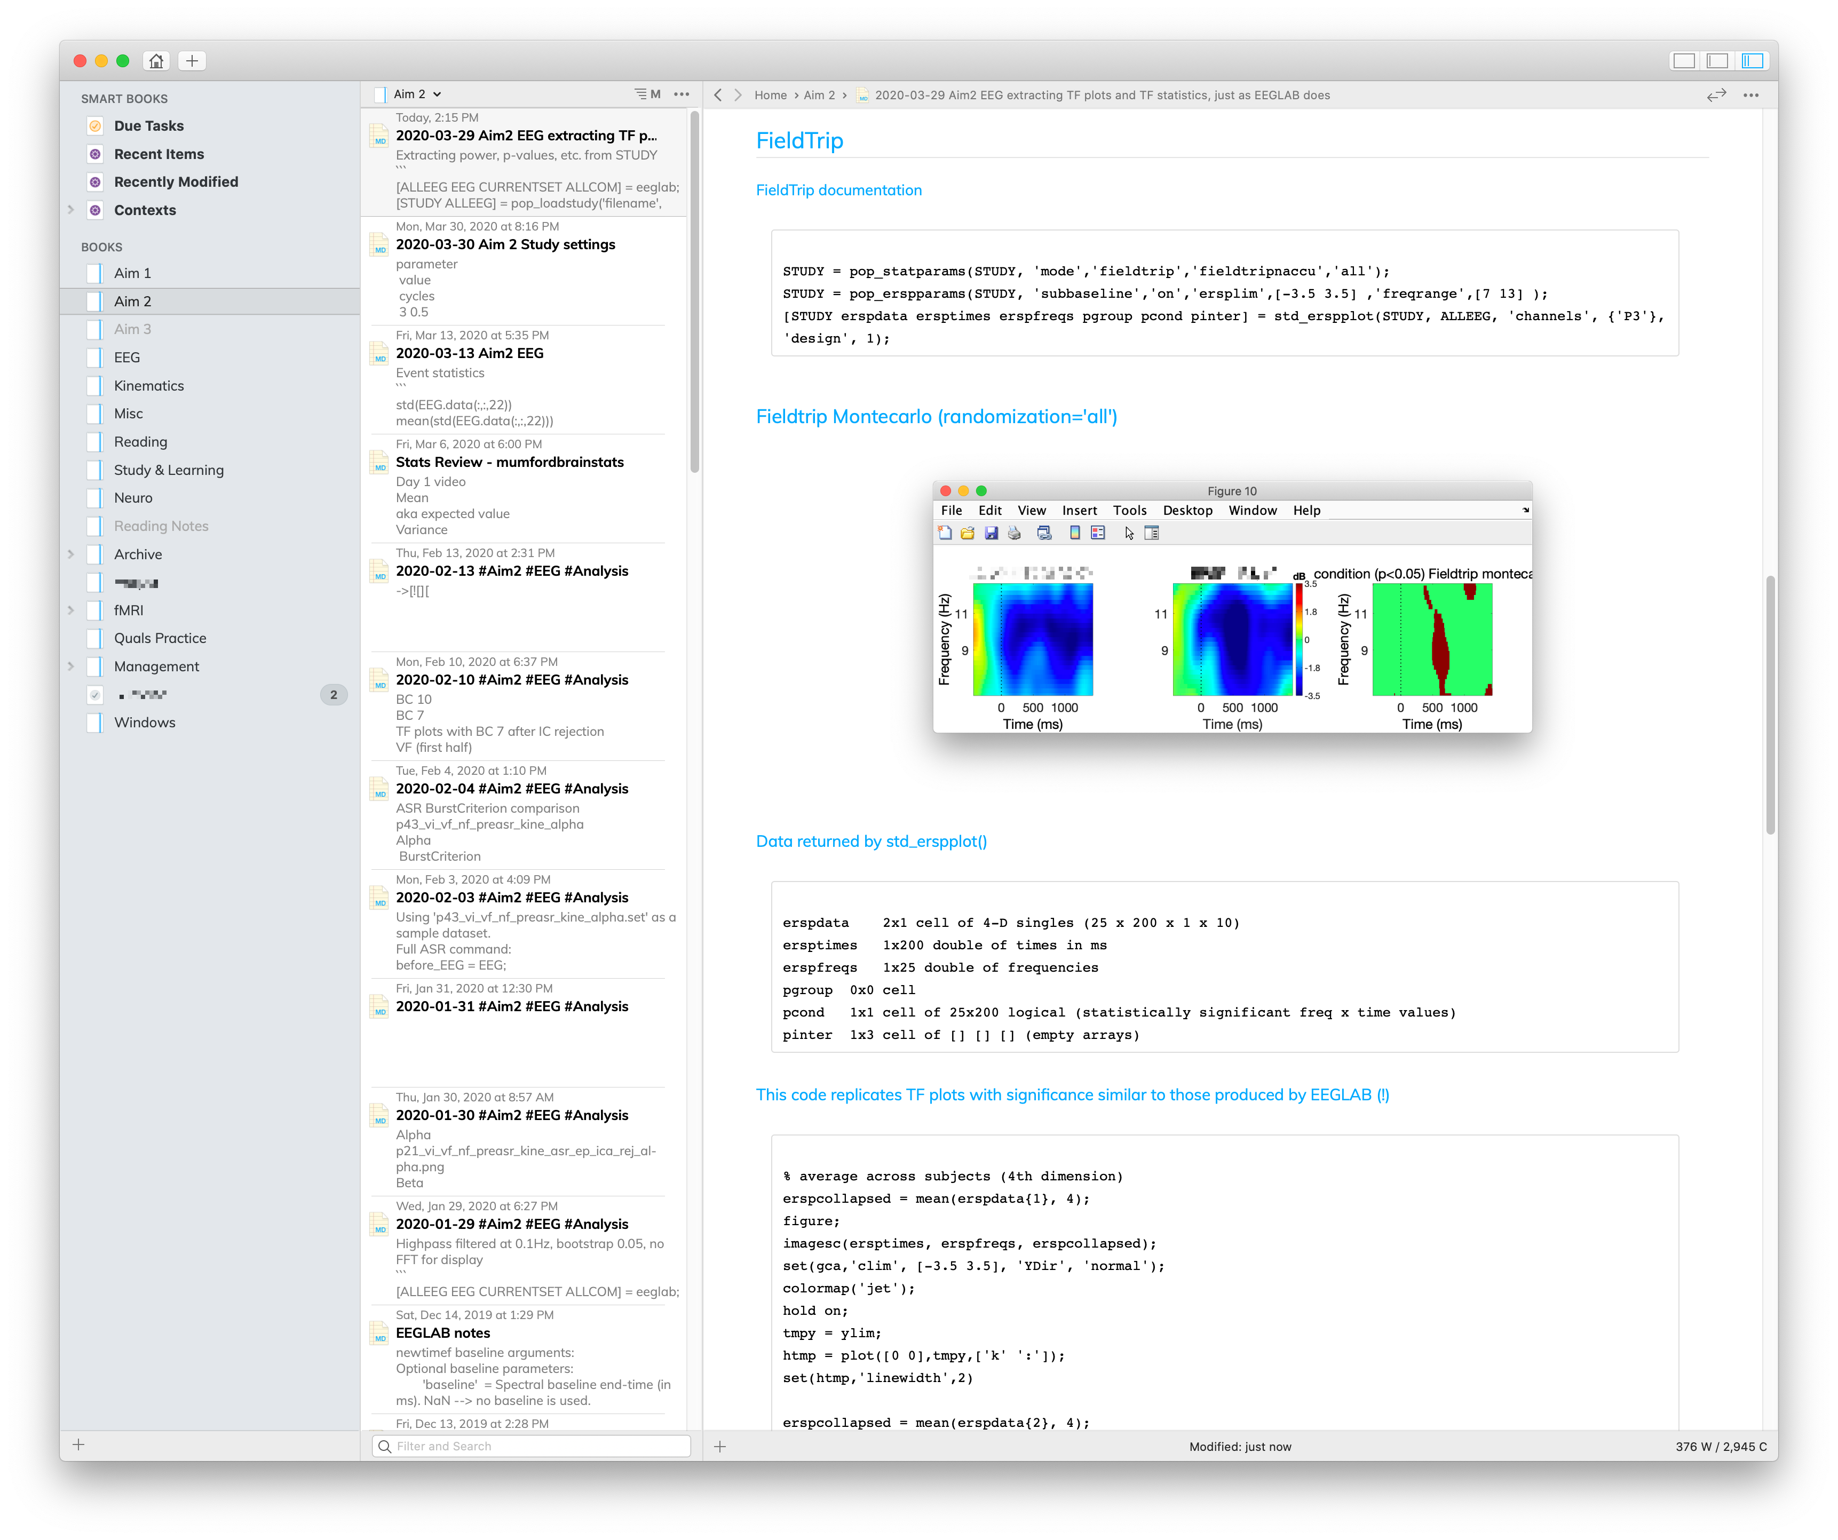Open the Stats Review - mumfordbrainstats note
The width and height of the screenshot is (1838, 1540).
coord(524,488)
